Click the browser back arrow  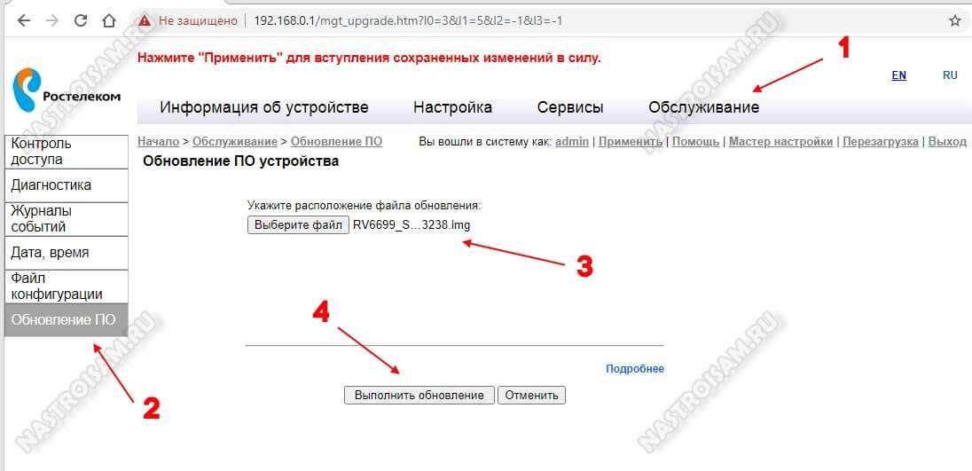click(23, 20)
